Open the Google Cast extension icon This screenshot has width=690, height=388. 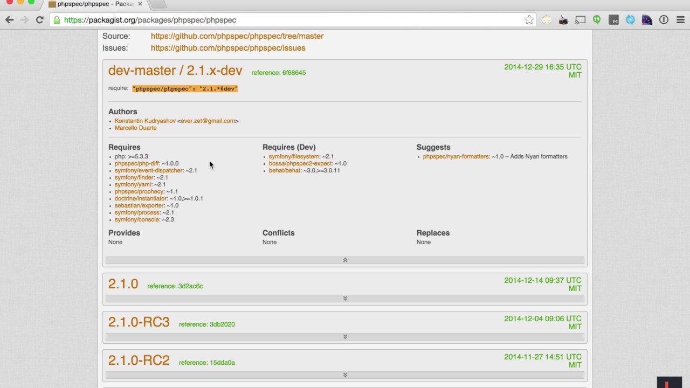tap(580, 20)
